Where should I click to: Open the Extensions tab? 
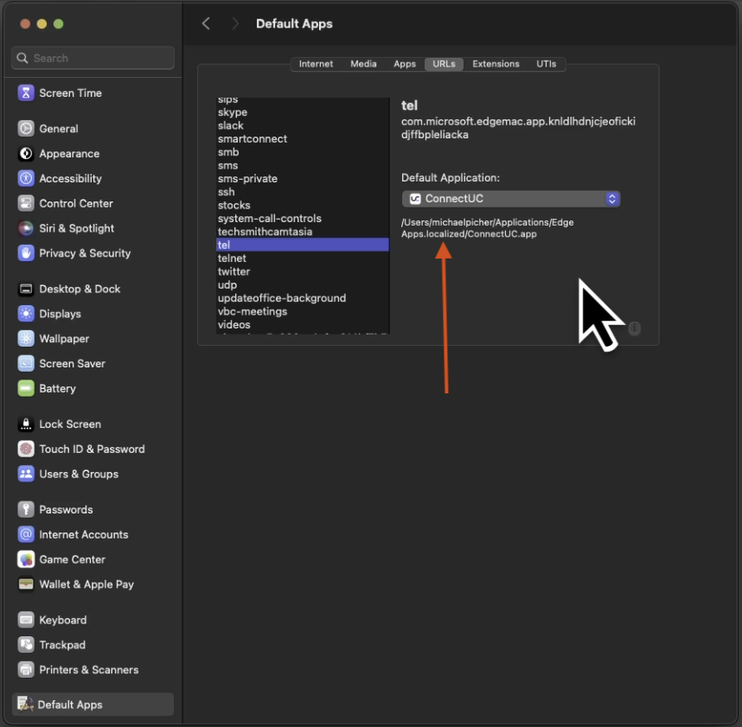click(496, 64)
